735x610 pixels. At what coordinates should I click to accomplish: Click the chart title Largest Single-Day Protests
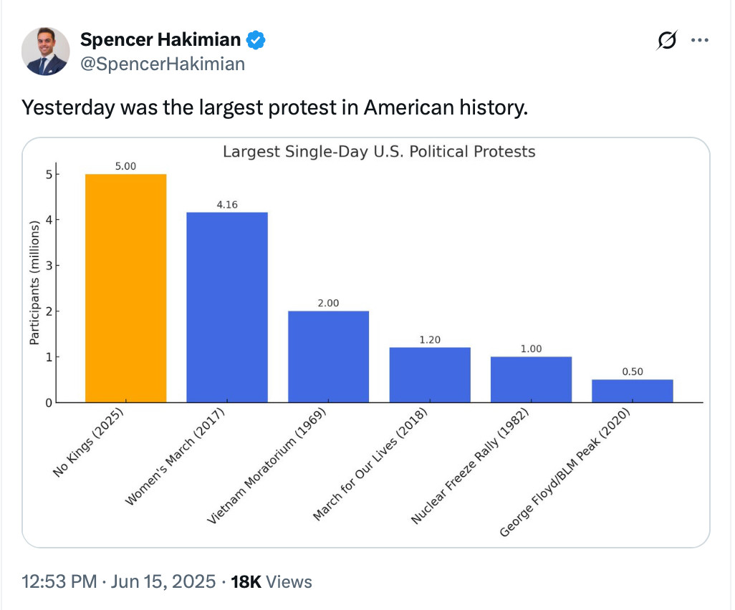[379, 152]
